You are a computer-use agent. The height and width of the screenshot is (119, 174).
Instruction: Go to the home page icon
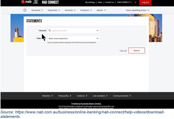tap(25, 10)
